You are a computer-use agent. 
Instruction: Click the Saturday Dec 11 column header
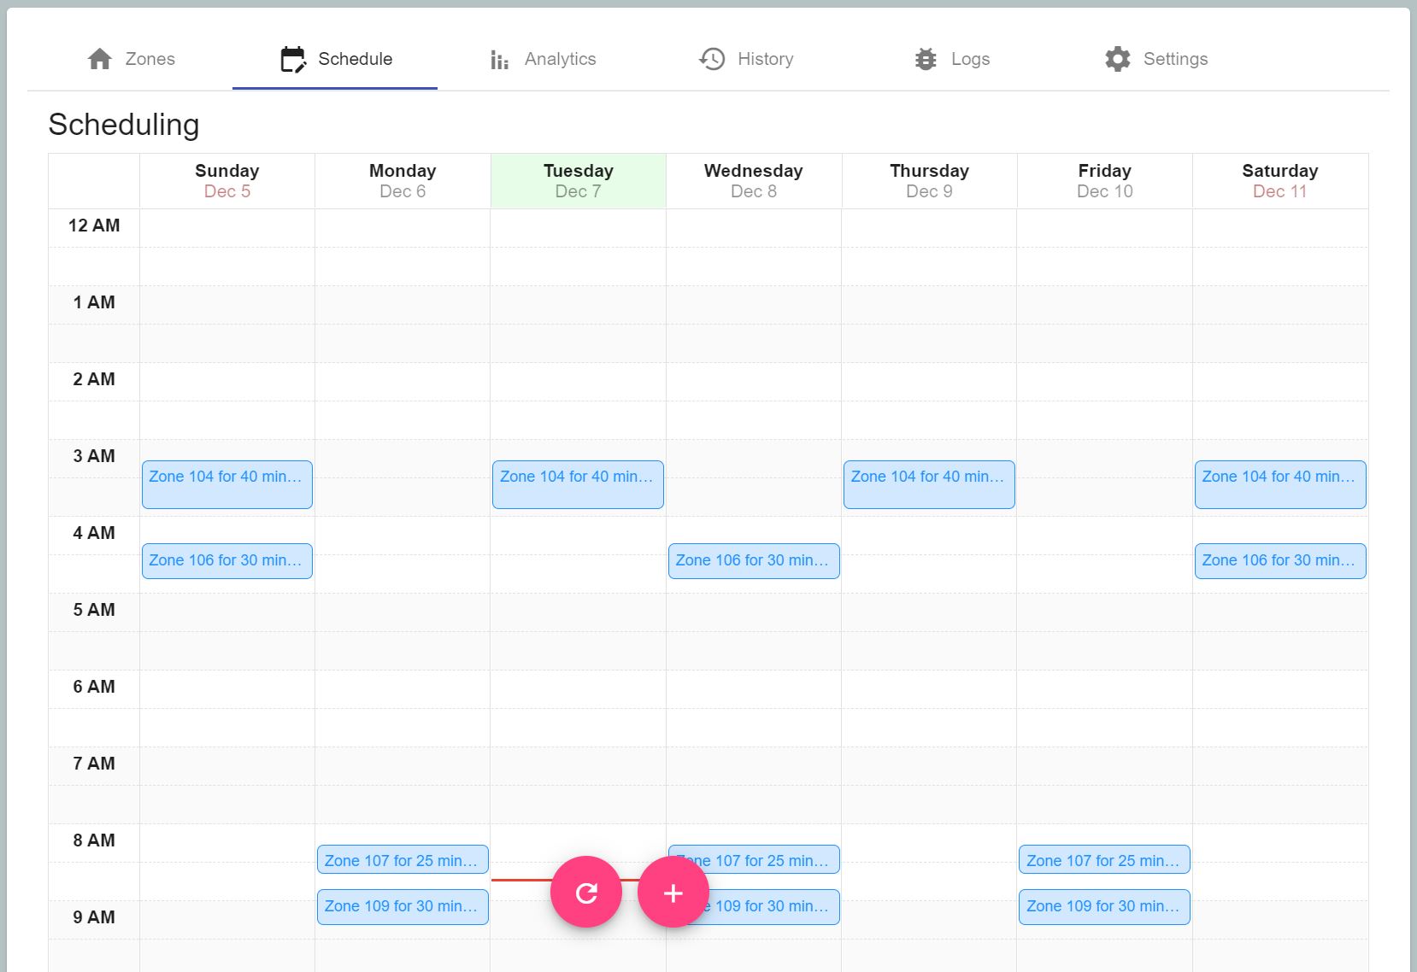point(1280,181)
